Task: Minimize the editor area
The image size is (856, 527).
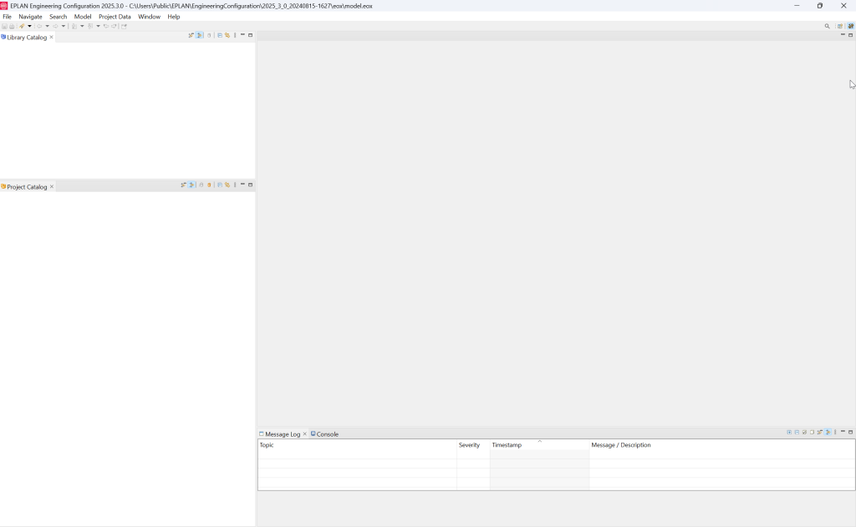Action: click(x=843, y=34)
